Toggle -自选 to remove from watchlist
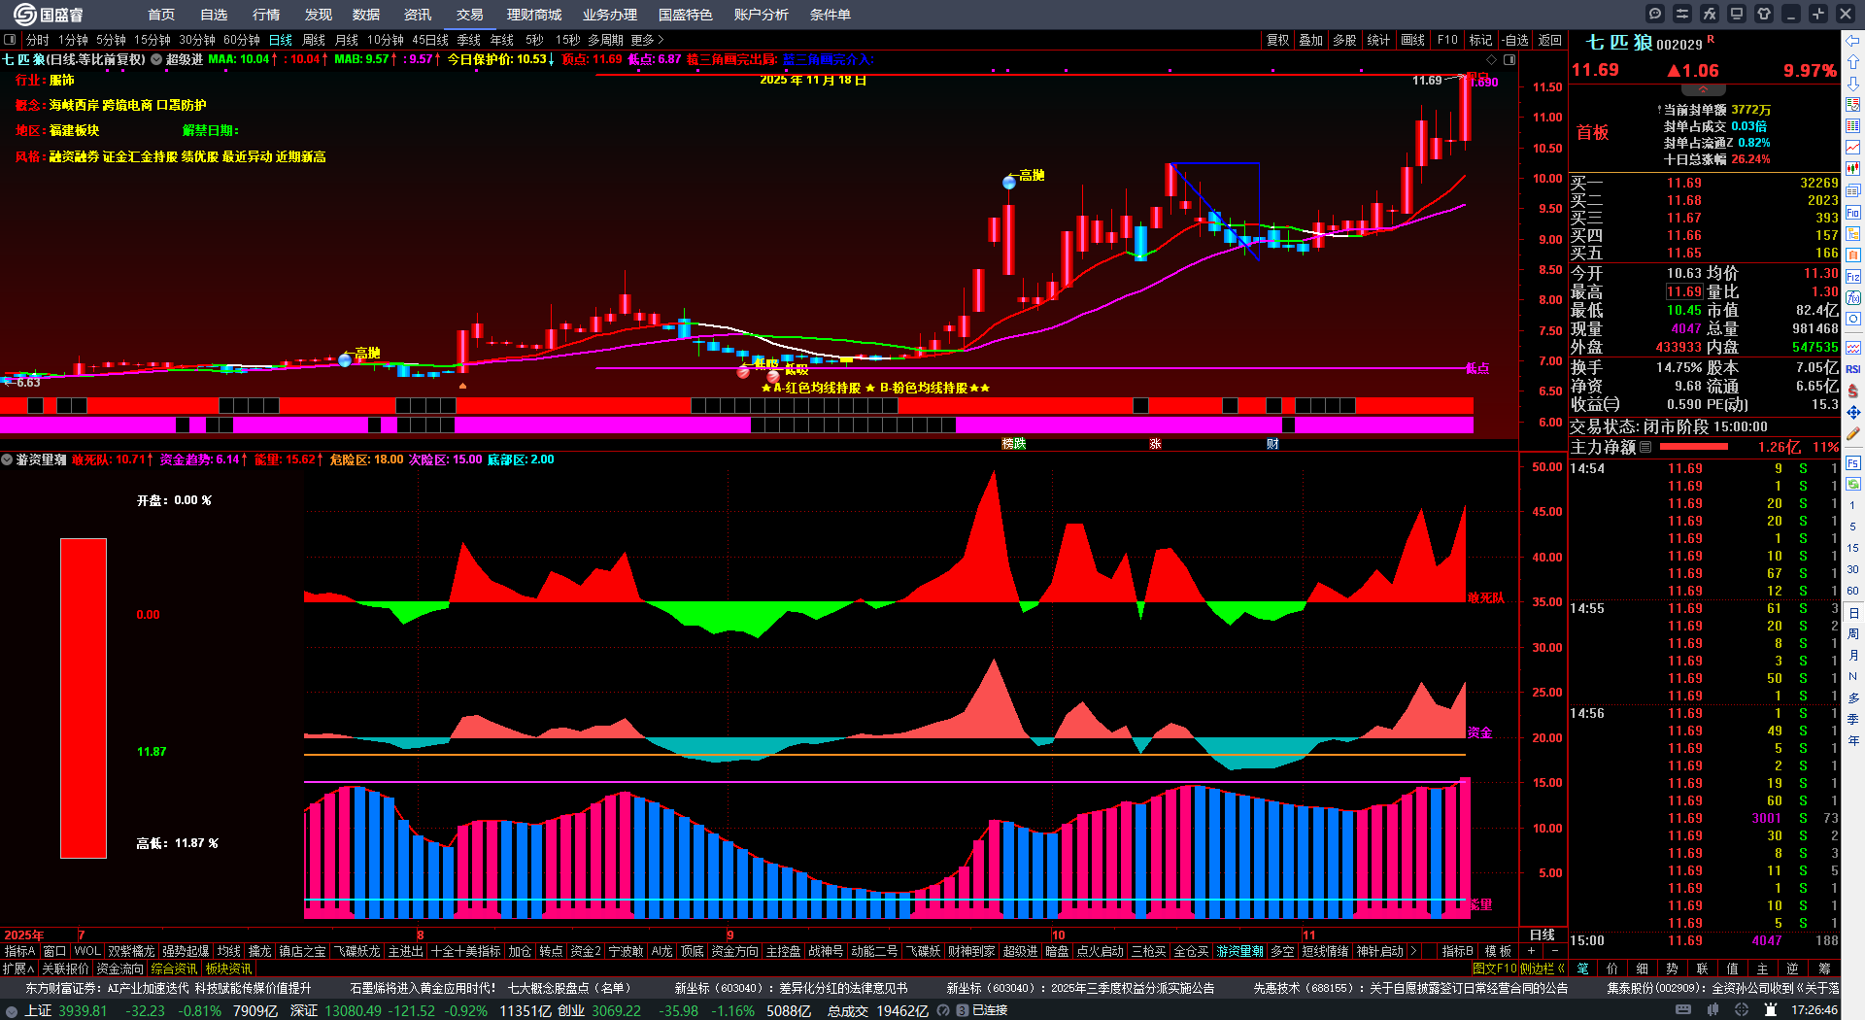 click(x=1515, y=40)
